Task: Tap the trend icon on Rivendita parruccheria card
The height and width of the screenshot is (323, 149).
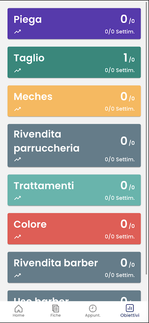Action: 17,159
